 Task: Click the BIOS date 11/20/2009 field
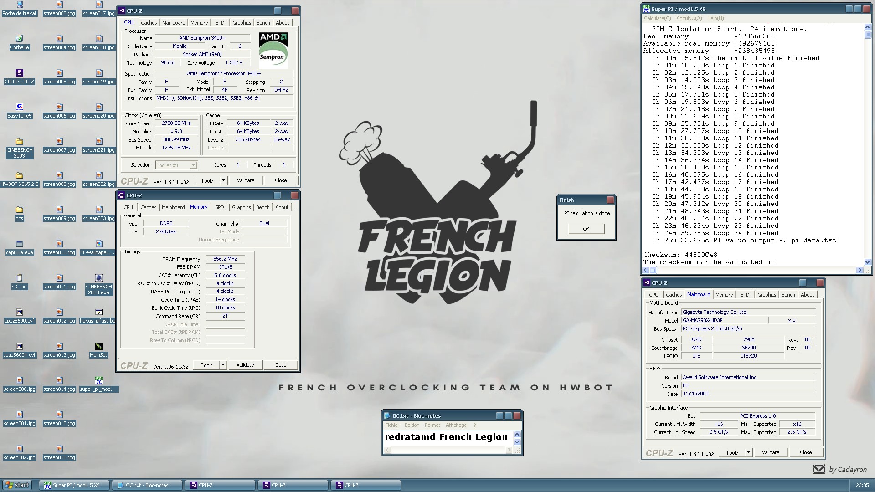(748, 394)
